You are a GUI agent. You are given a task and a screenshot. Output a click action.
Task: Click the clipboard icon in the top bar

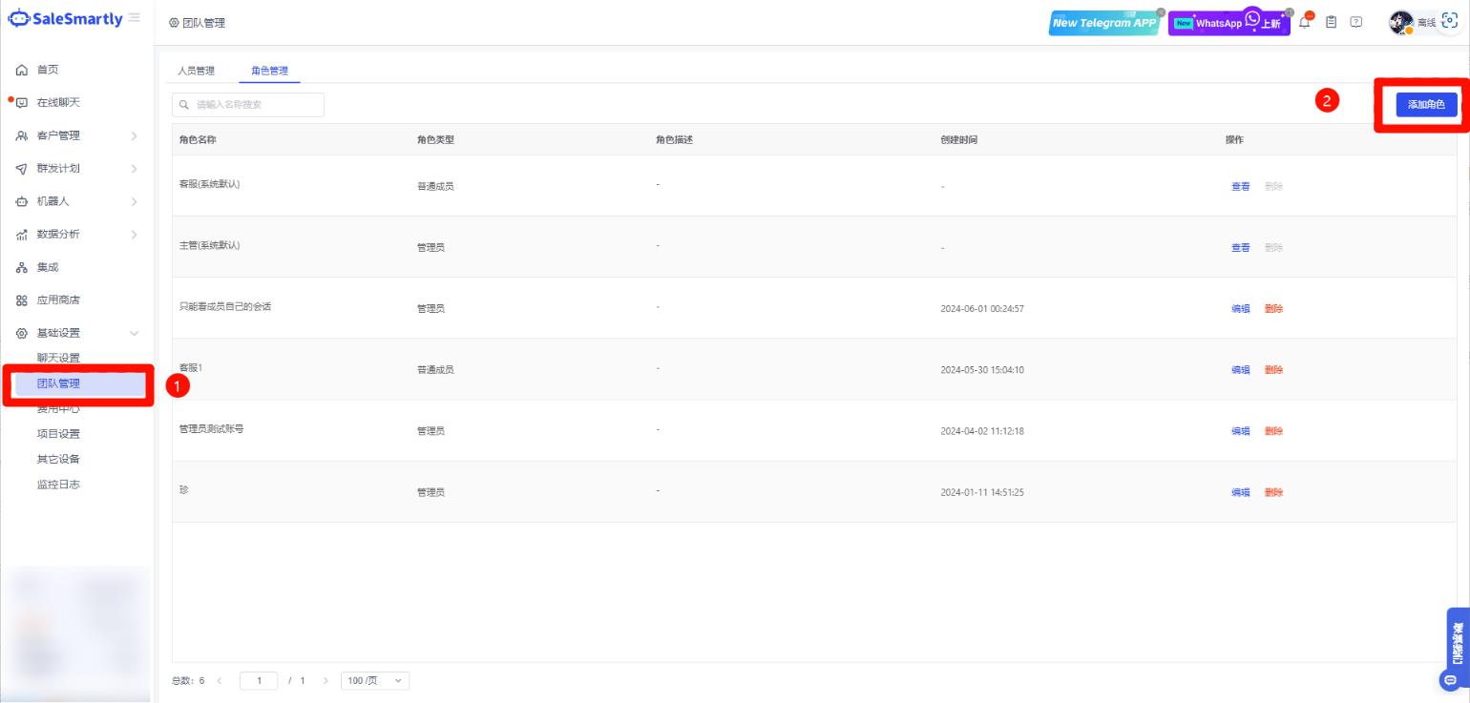[1331, 22]
